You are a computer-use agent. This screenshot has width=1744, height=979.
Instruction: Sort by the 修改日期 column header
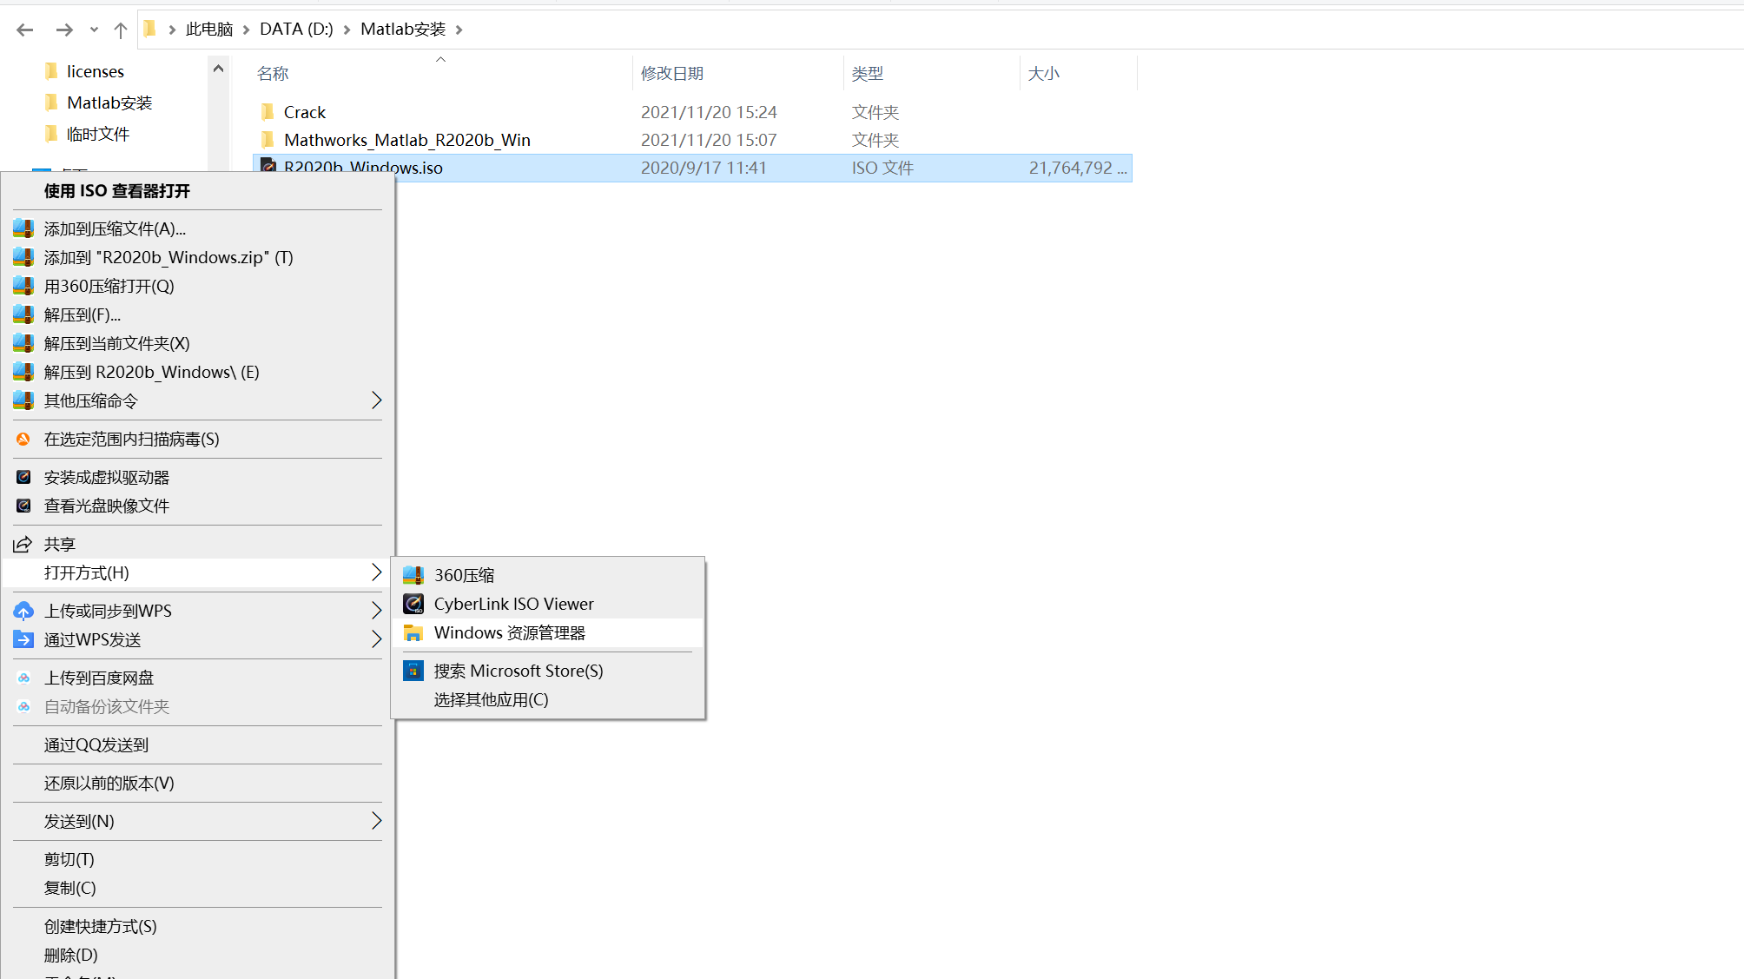coord(671,74)
